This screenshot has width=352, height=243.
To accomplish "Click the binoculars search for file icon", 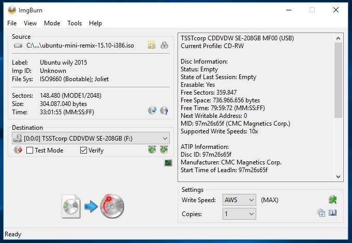I will coord(164,45).
